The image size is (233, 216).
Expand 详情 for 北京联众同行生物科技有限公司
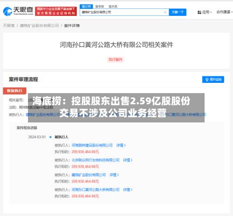tap(128, 160)
